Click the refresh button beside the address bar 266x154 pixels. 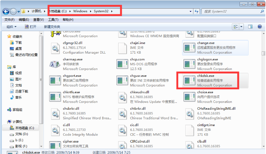coord(197,11)
